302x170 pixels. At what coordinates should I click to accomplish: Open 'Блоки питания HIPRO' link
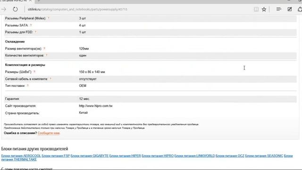(158, 156)
